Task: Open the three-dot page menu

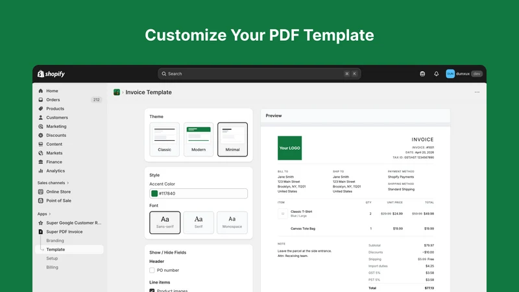Action: [x=477, y=92]
